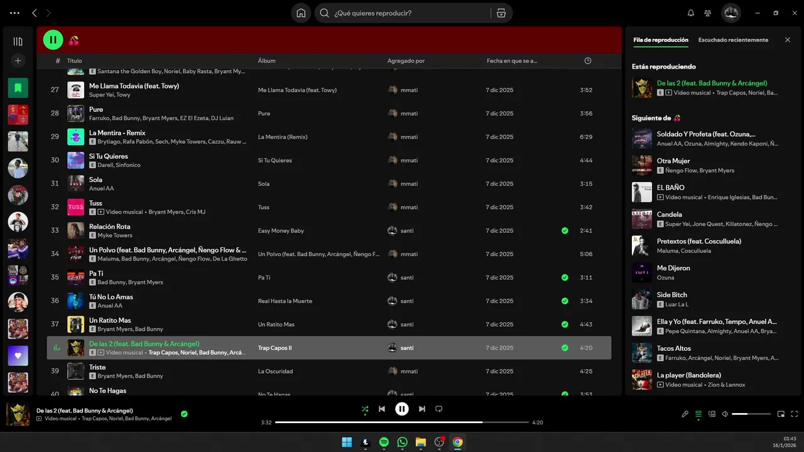Toggle the repeat button

point(439,409)
